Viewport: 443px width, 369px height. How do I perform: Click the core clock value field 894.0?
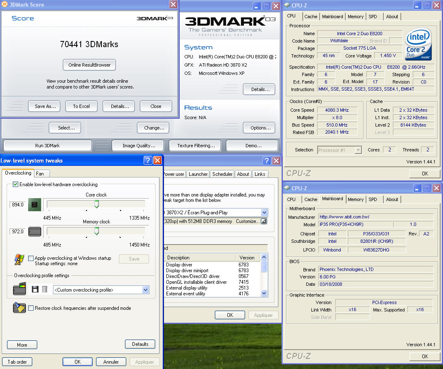(17, 205)
